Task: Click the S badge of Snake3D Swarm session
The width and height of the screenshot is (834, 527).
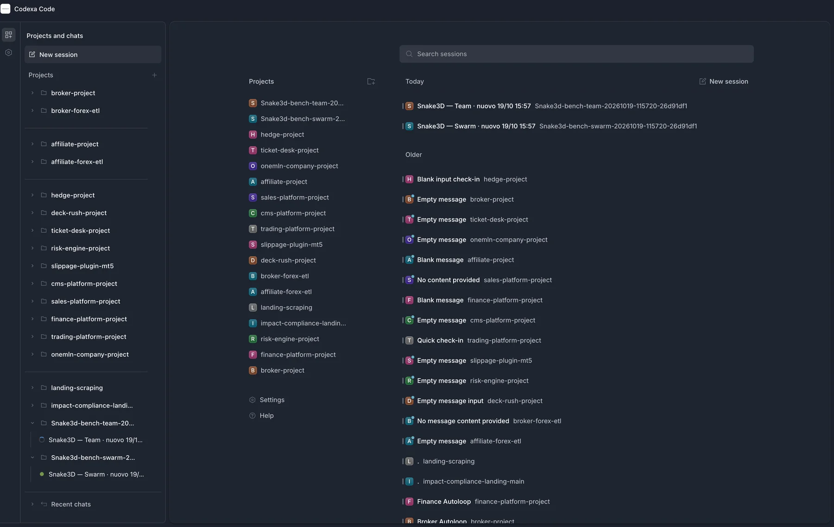Action: [409, 126]
